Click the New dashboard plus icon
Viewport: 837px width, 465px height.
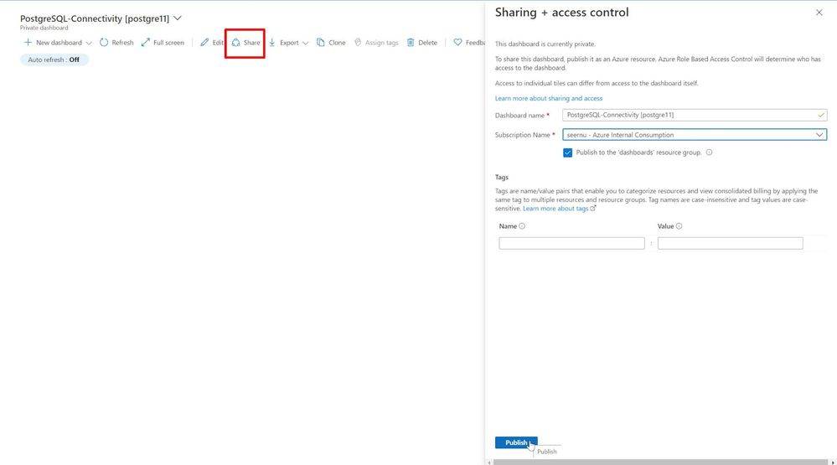click(28, 42)
